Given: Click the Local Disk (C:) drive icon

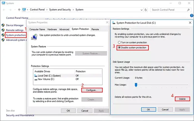Looking at the screenshot, I should 36,75.
